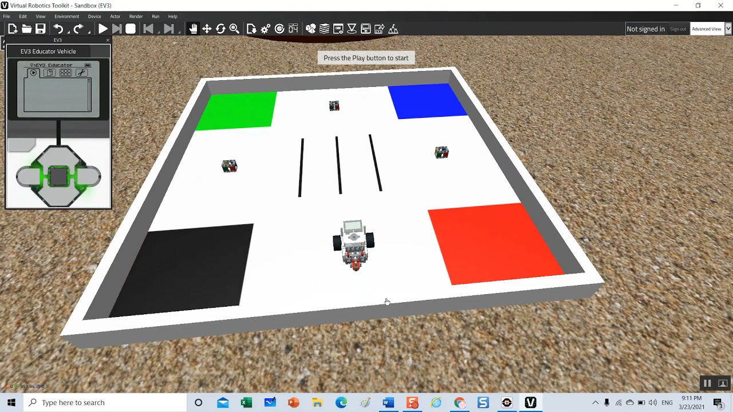Select the four-arrow move tool

click(x=207, y=29)
